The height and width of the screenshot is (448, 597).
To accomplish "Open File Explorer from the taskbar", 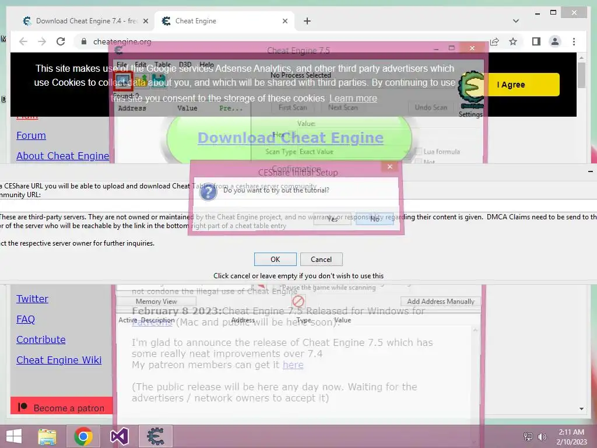I will 47,436.
